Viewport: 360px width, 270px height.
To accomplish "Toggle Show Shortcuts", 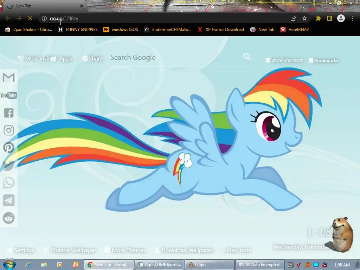I will point(284,60).
